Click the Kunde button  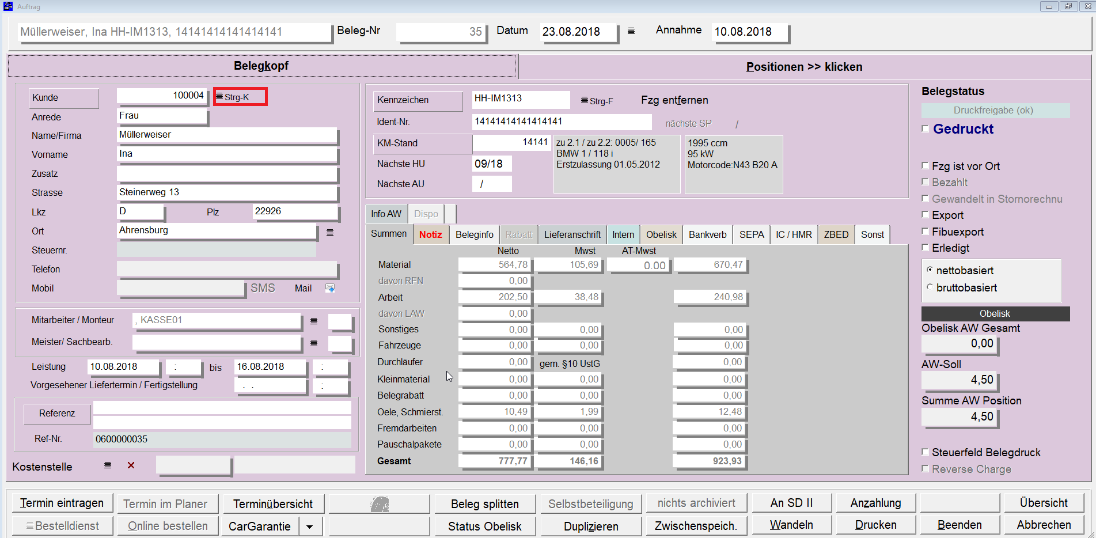pyautogui.click(x=63, y=98)
